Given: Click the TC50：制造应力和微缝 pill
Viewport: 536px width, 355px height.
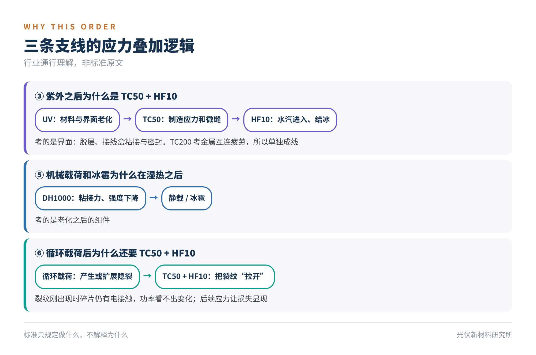Looking at the screenshot, I should pos(182,120).
